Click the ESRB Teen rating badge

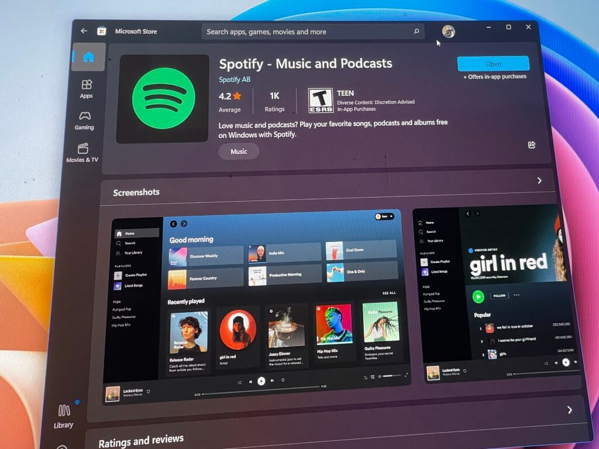[321, 101]
